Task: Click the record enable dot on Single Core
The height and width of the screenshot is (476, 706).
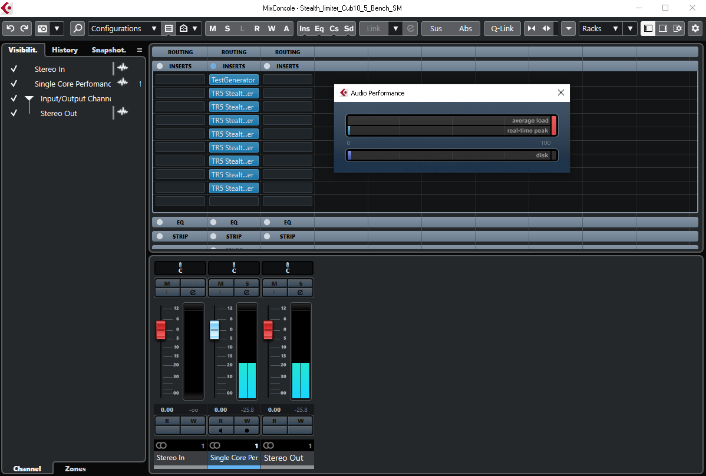Action: (x=247, y=430)
